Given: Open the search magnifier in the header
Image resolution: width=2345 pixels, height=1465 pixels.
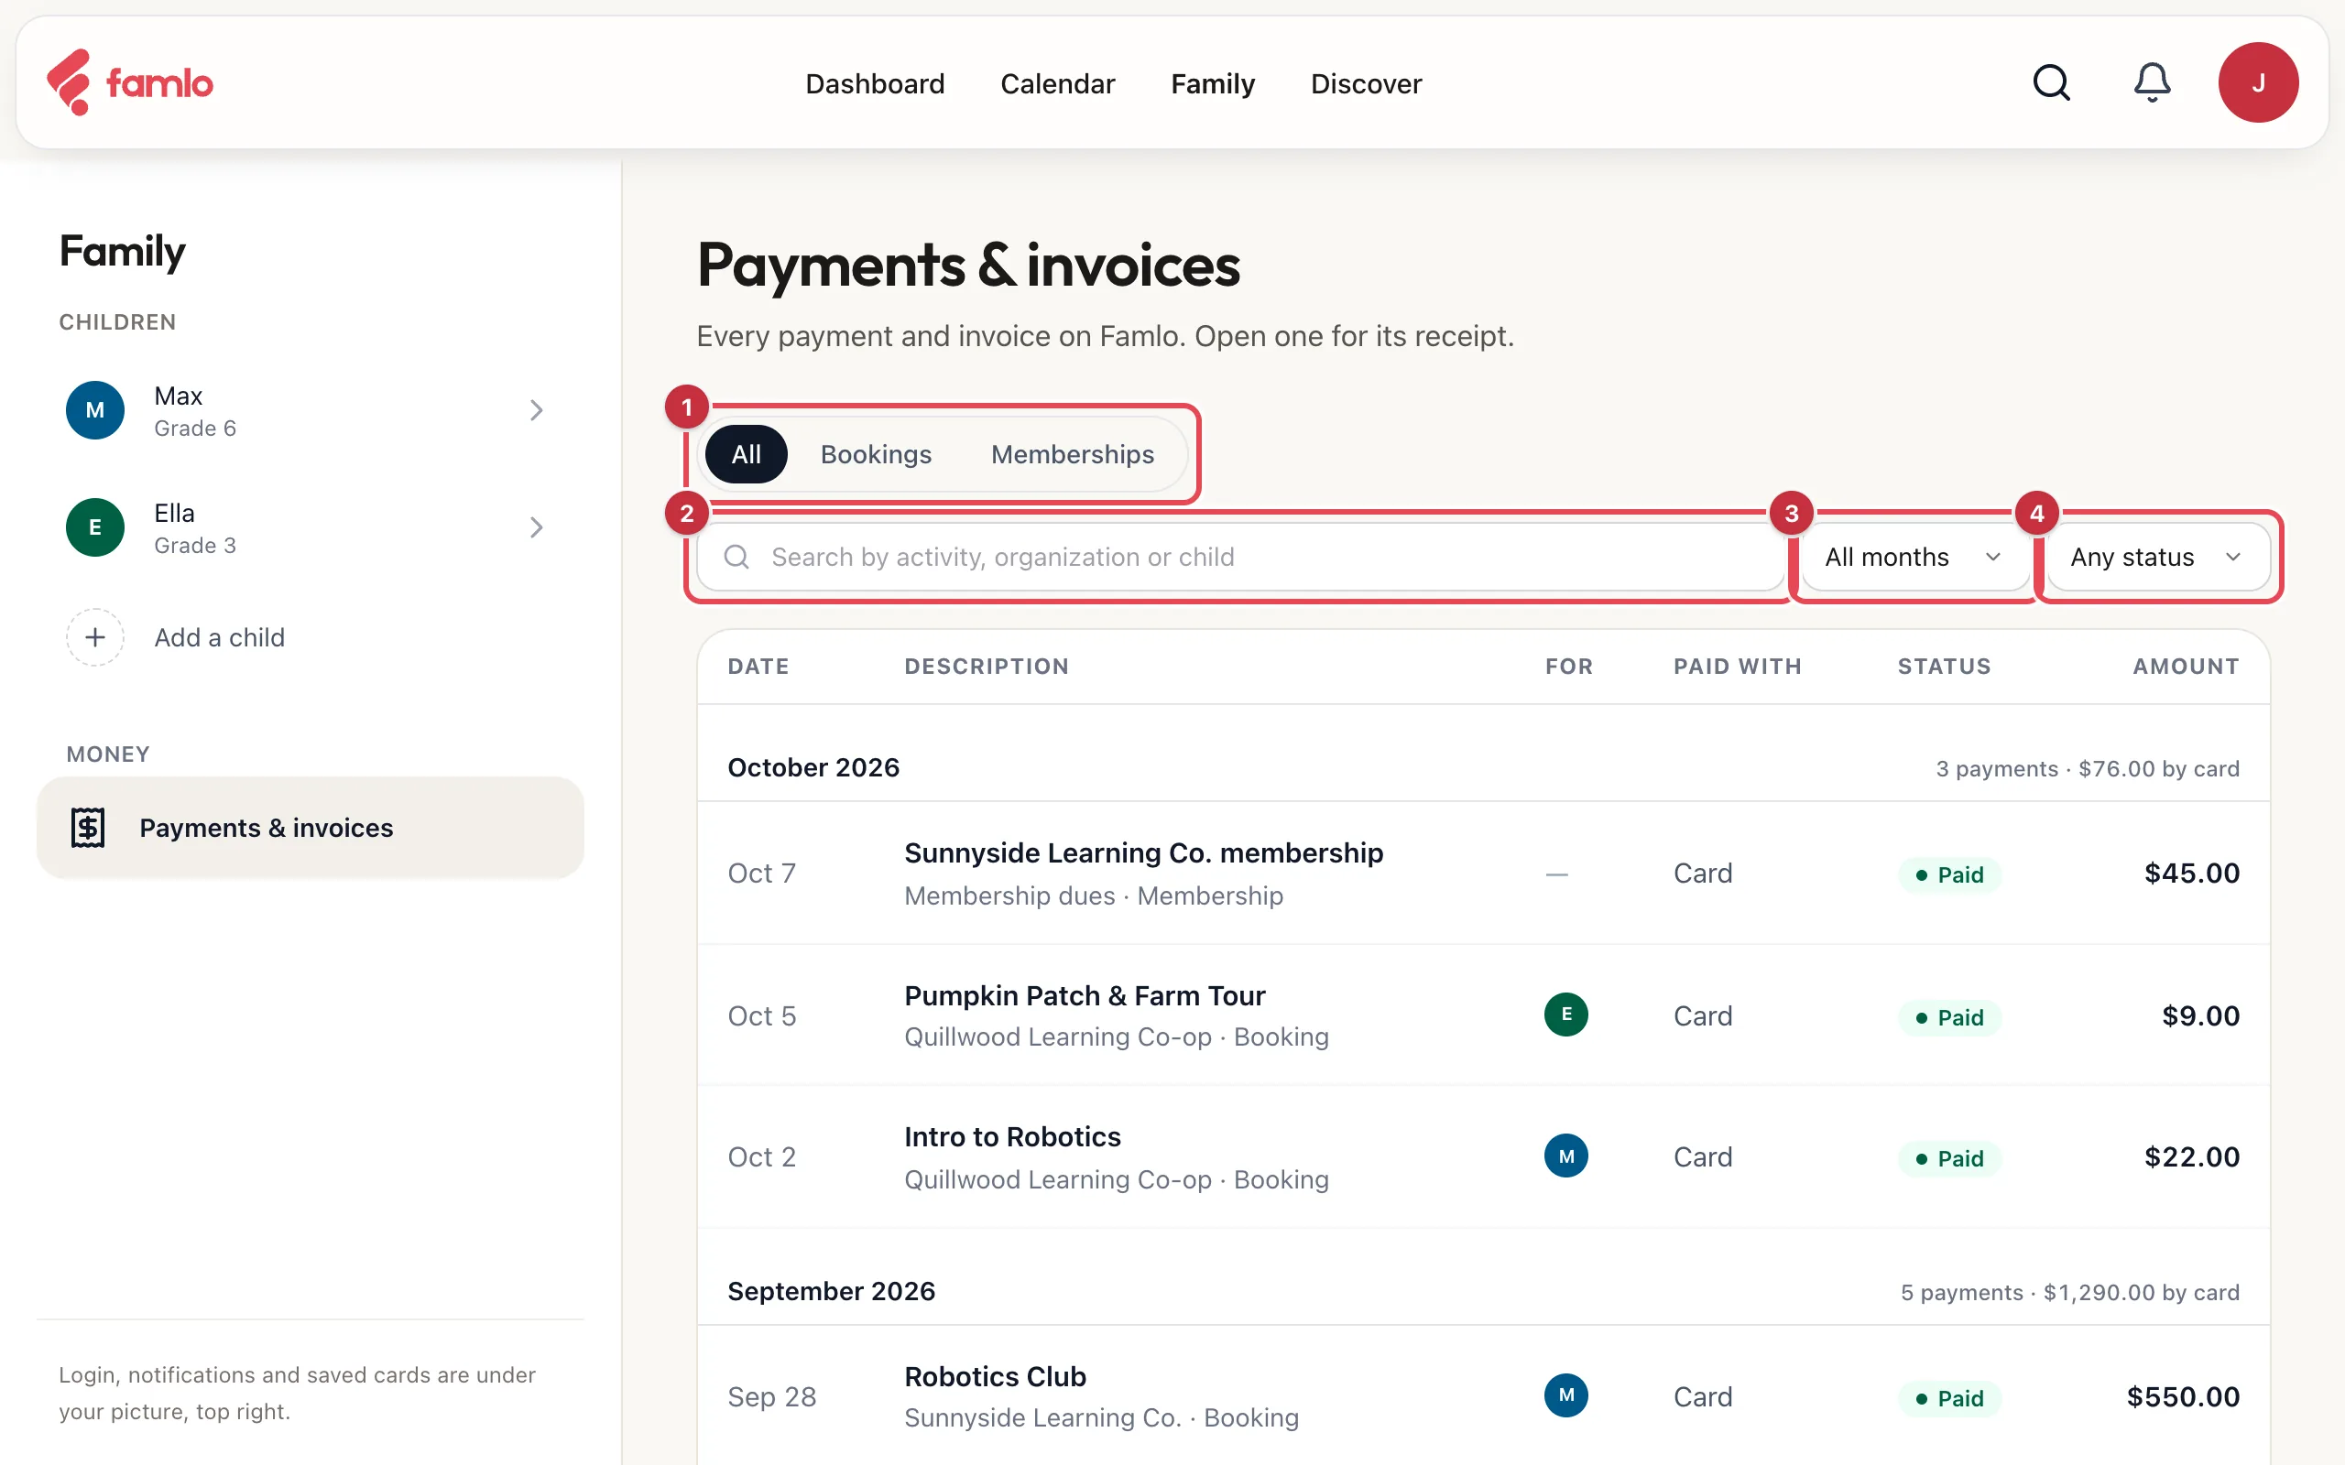Looking at the screenshot, I should (2050, 82).
